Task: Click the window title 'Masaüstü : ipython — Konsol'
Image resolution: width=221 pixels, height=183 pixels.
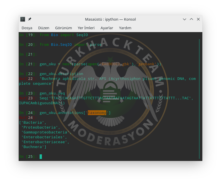Action: point(110,19)
